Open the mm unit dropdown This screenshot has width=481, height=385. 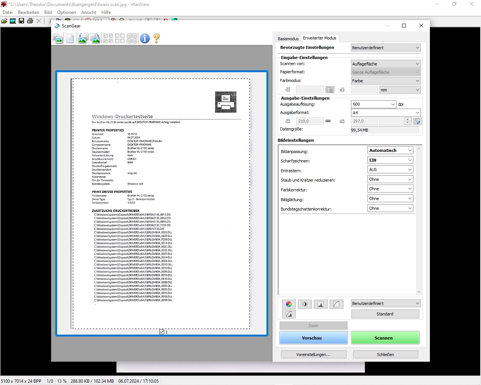[400, 90]
